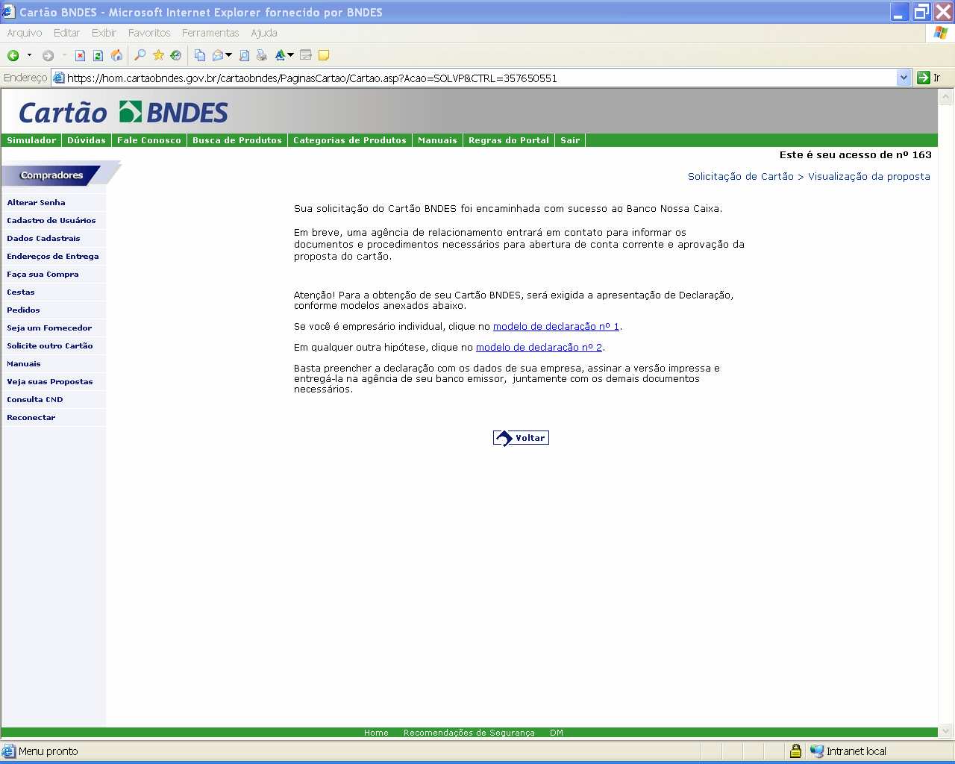Click the Voltar button
Viewport: 955px width, 764px height.
521,438
